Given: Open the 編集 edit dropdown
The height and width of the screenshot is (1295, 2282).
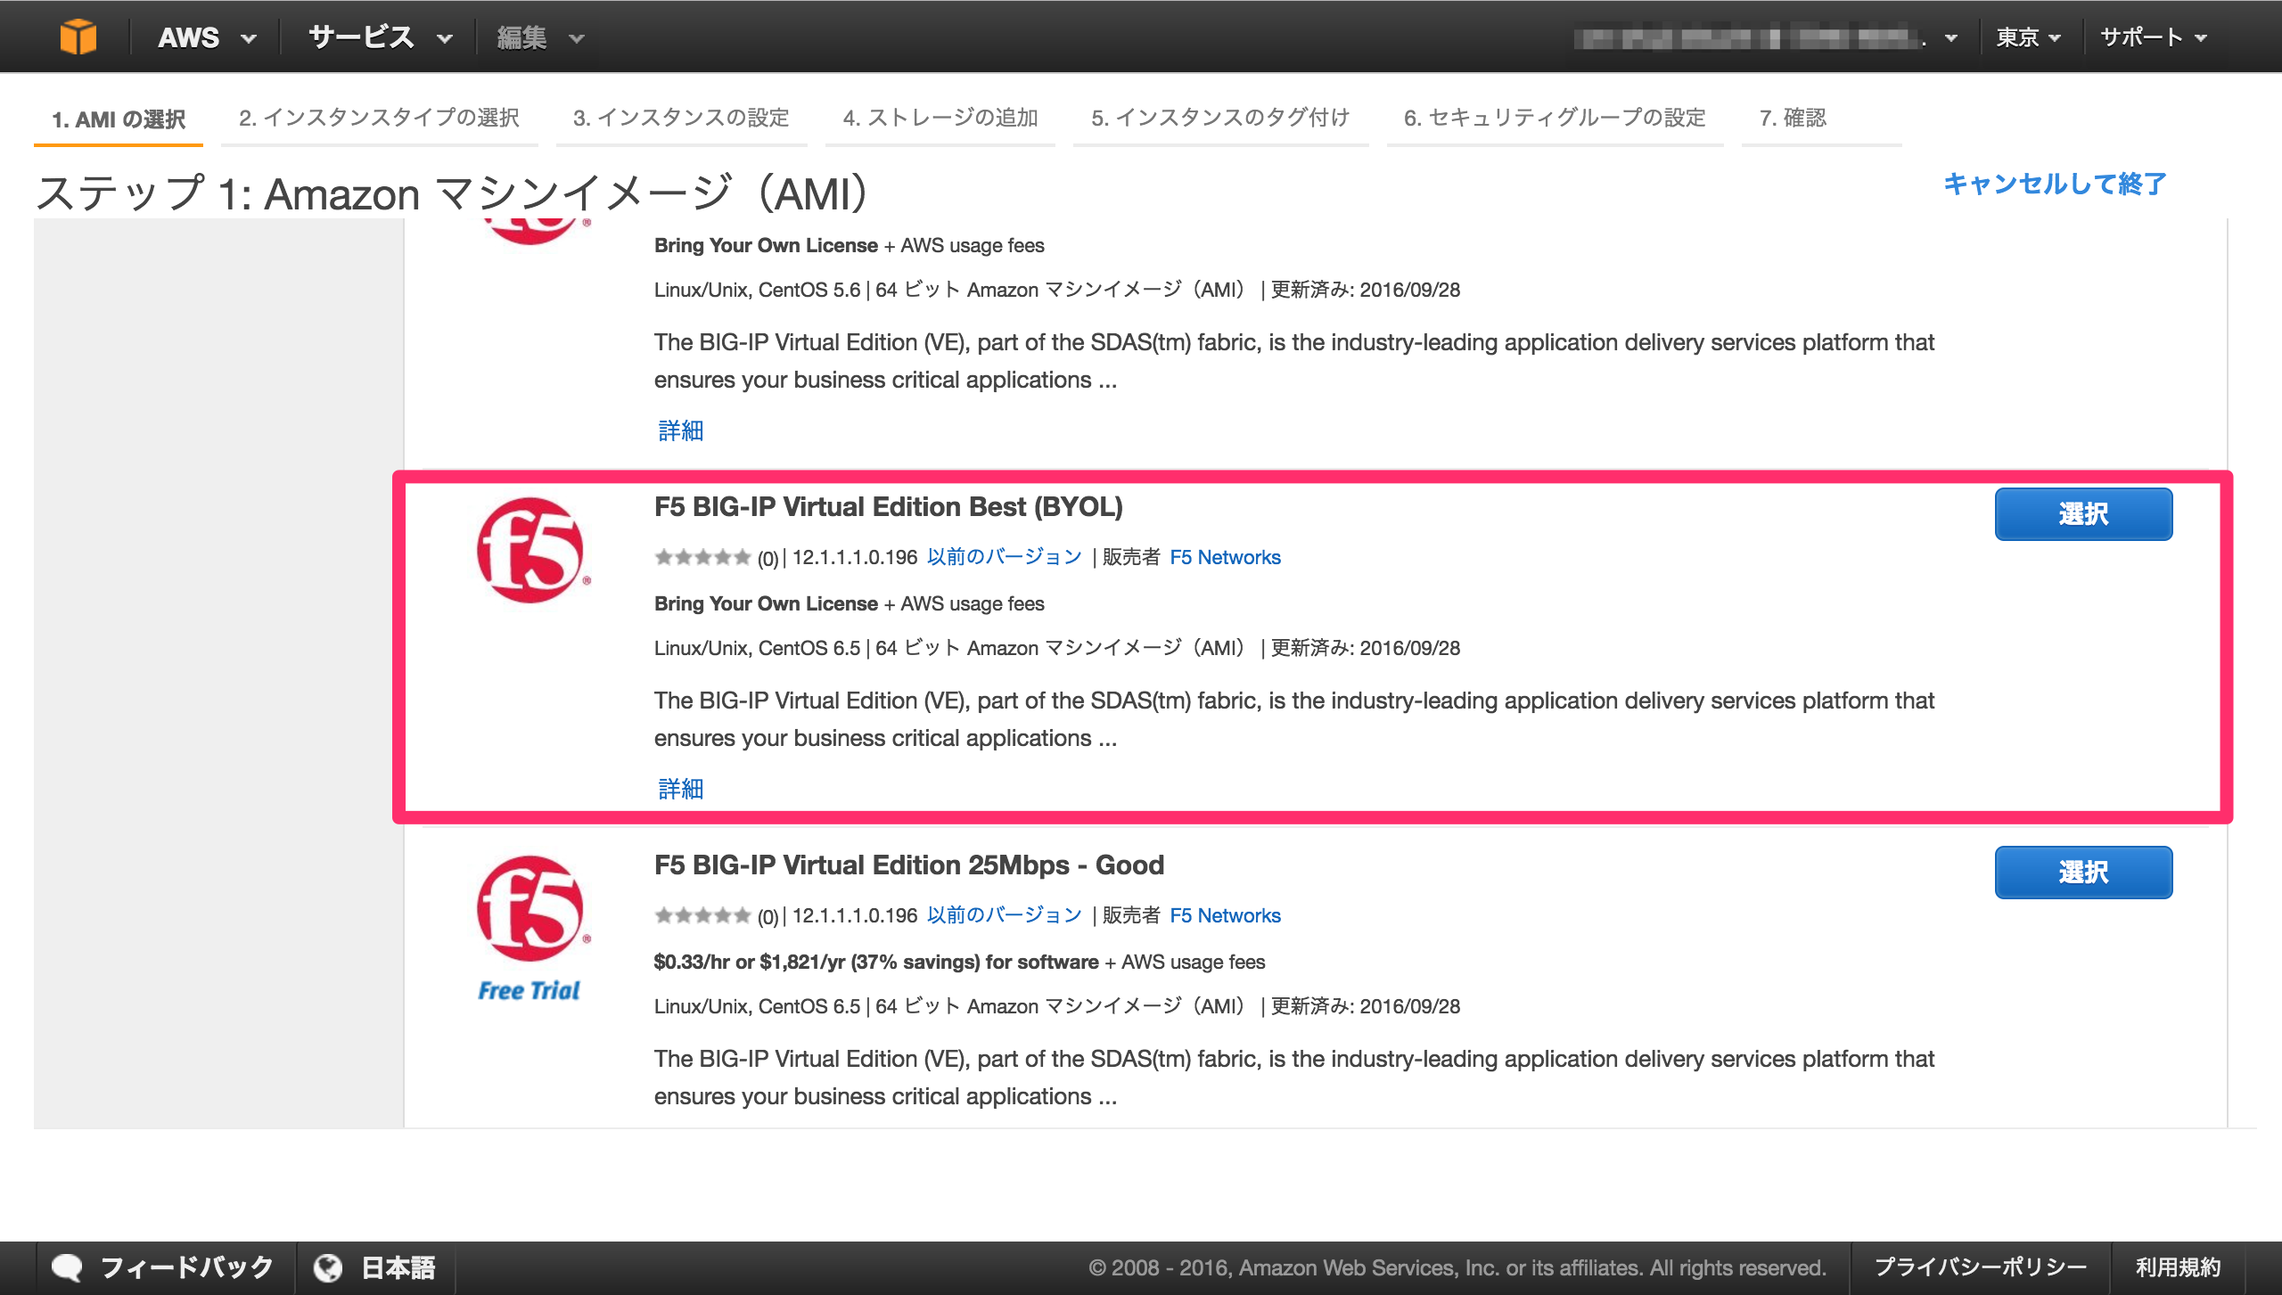Looking at the screenshot, I should tap(540, 37).
